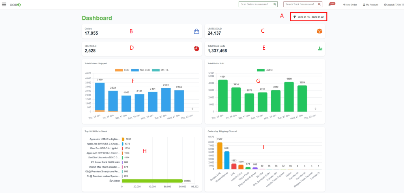Click the shopping bag icon in Orders card
The width and height of the screenshot is (404, 193).
[196, 32]
